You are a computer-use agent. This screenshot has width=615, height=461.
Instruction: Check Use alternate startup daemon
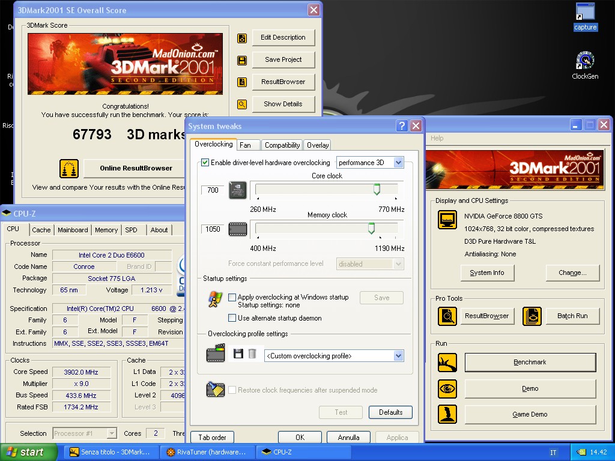click(232, 318)
